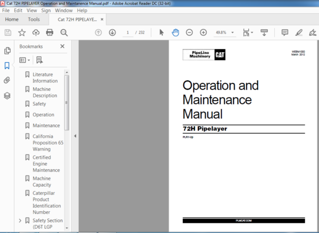Open the zoom level dropdown arrow

pyautogui.click(x=232, y=32)
